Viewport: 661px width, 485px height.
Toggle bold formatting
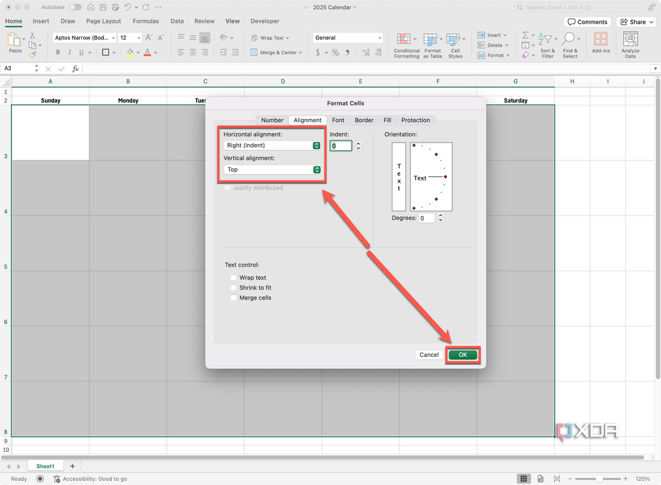(58, 52)
